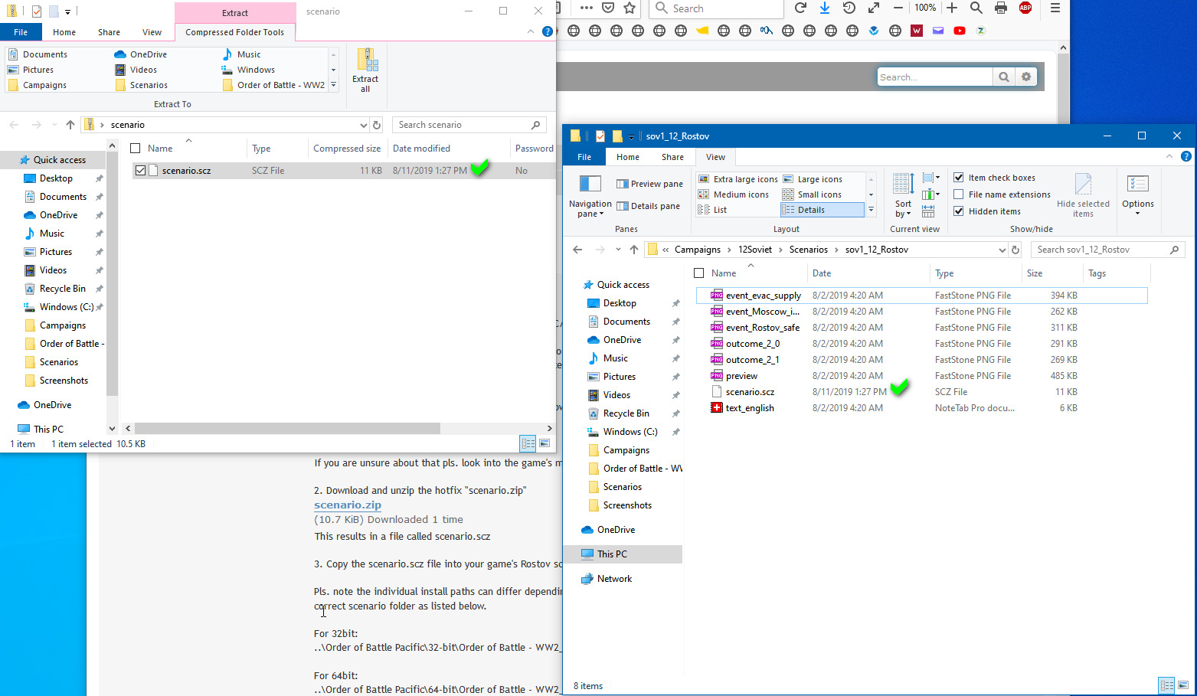Open Compressed Folder Tools tab
Viewport: 1197px width, 696px height.
point(234,32)
